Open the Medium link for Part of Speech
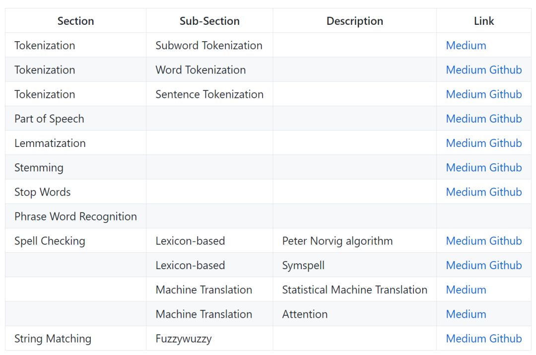The width and height of the screenshot is (536, 355). click(x=466, y=119)
